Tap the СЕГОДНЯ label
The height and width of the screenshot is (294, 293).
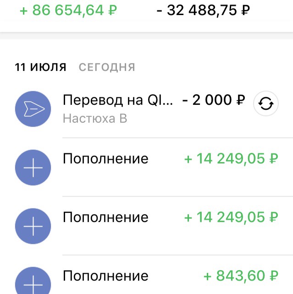(107, 67)
